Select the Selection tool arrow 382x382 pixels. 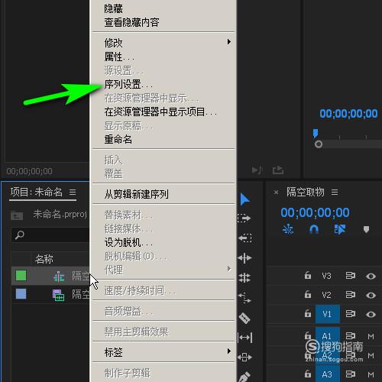click(244, 199)
